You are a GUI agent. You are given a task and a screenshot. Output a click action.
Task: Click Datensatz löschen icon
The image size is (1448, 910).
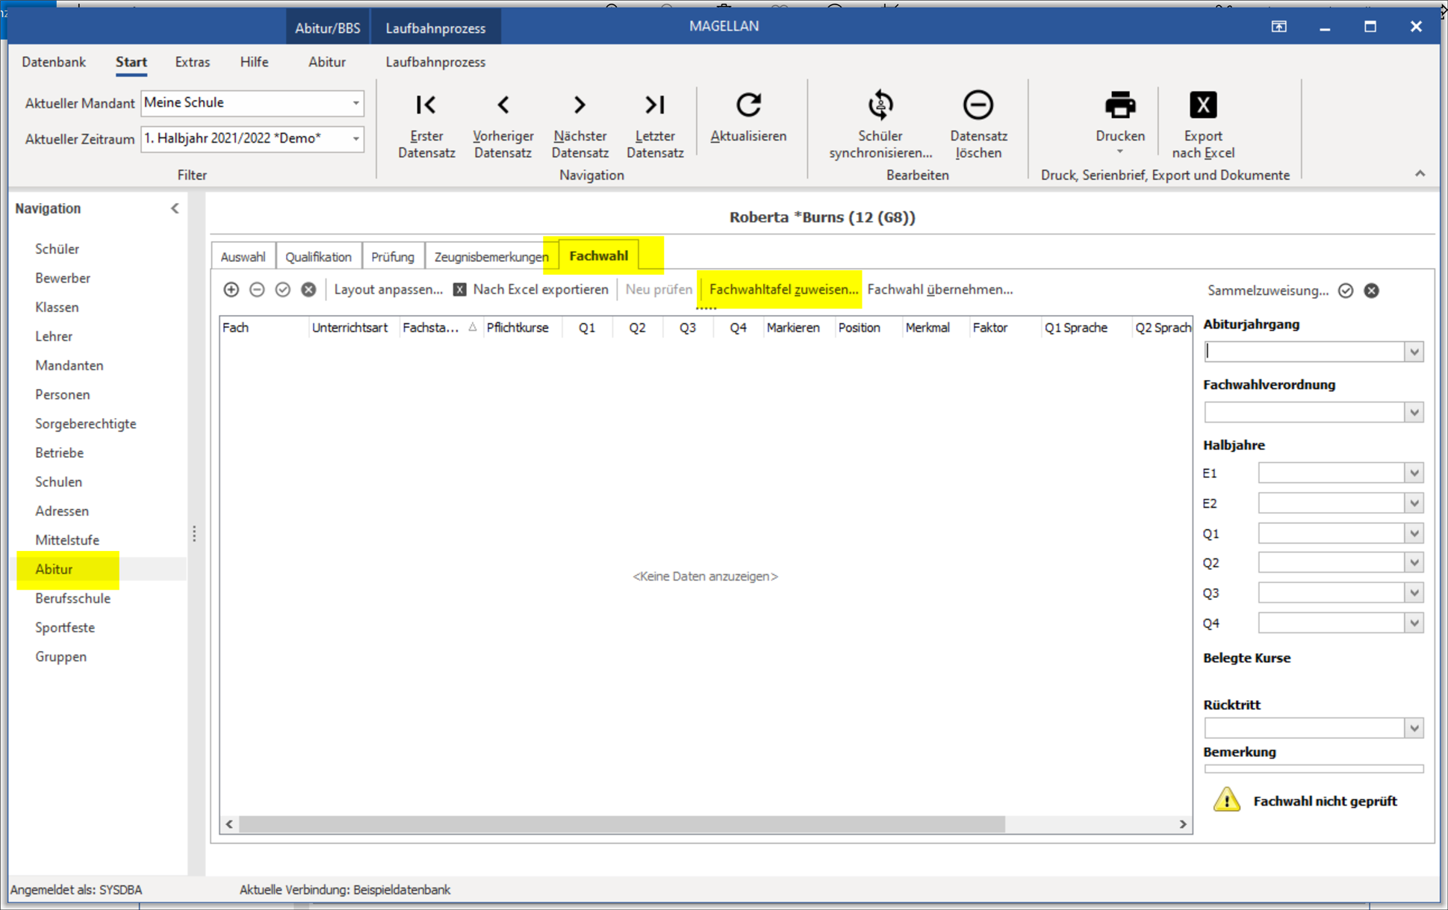(978, 105)
